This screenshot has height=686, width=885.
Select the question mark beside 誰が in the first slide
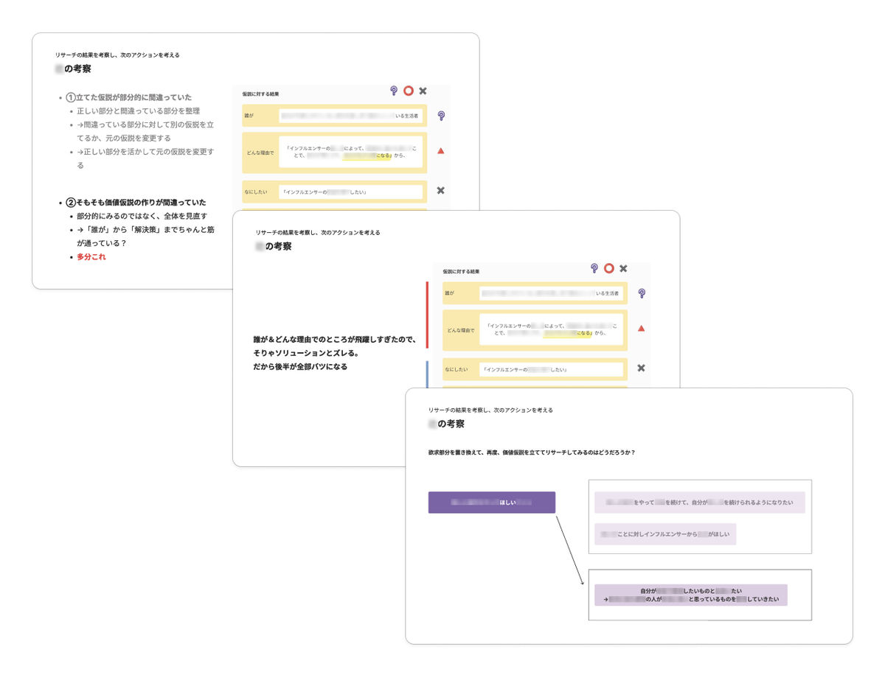tap(441, 116)
